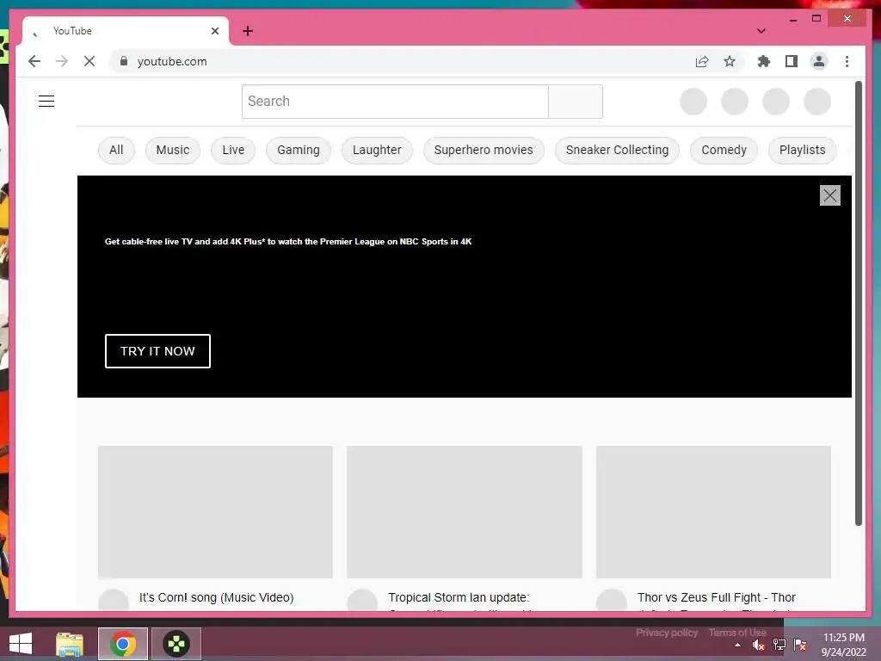Click muted volume tray icon

click(x=759, y=645)
